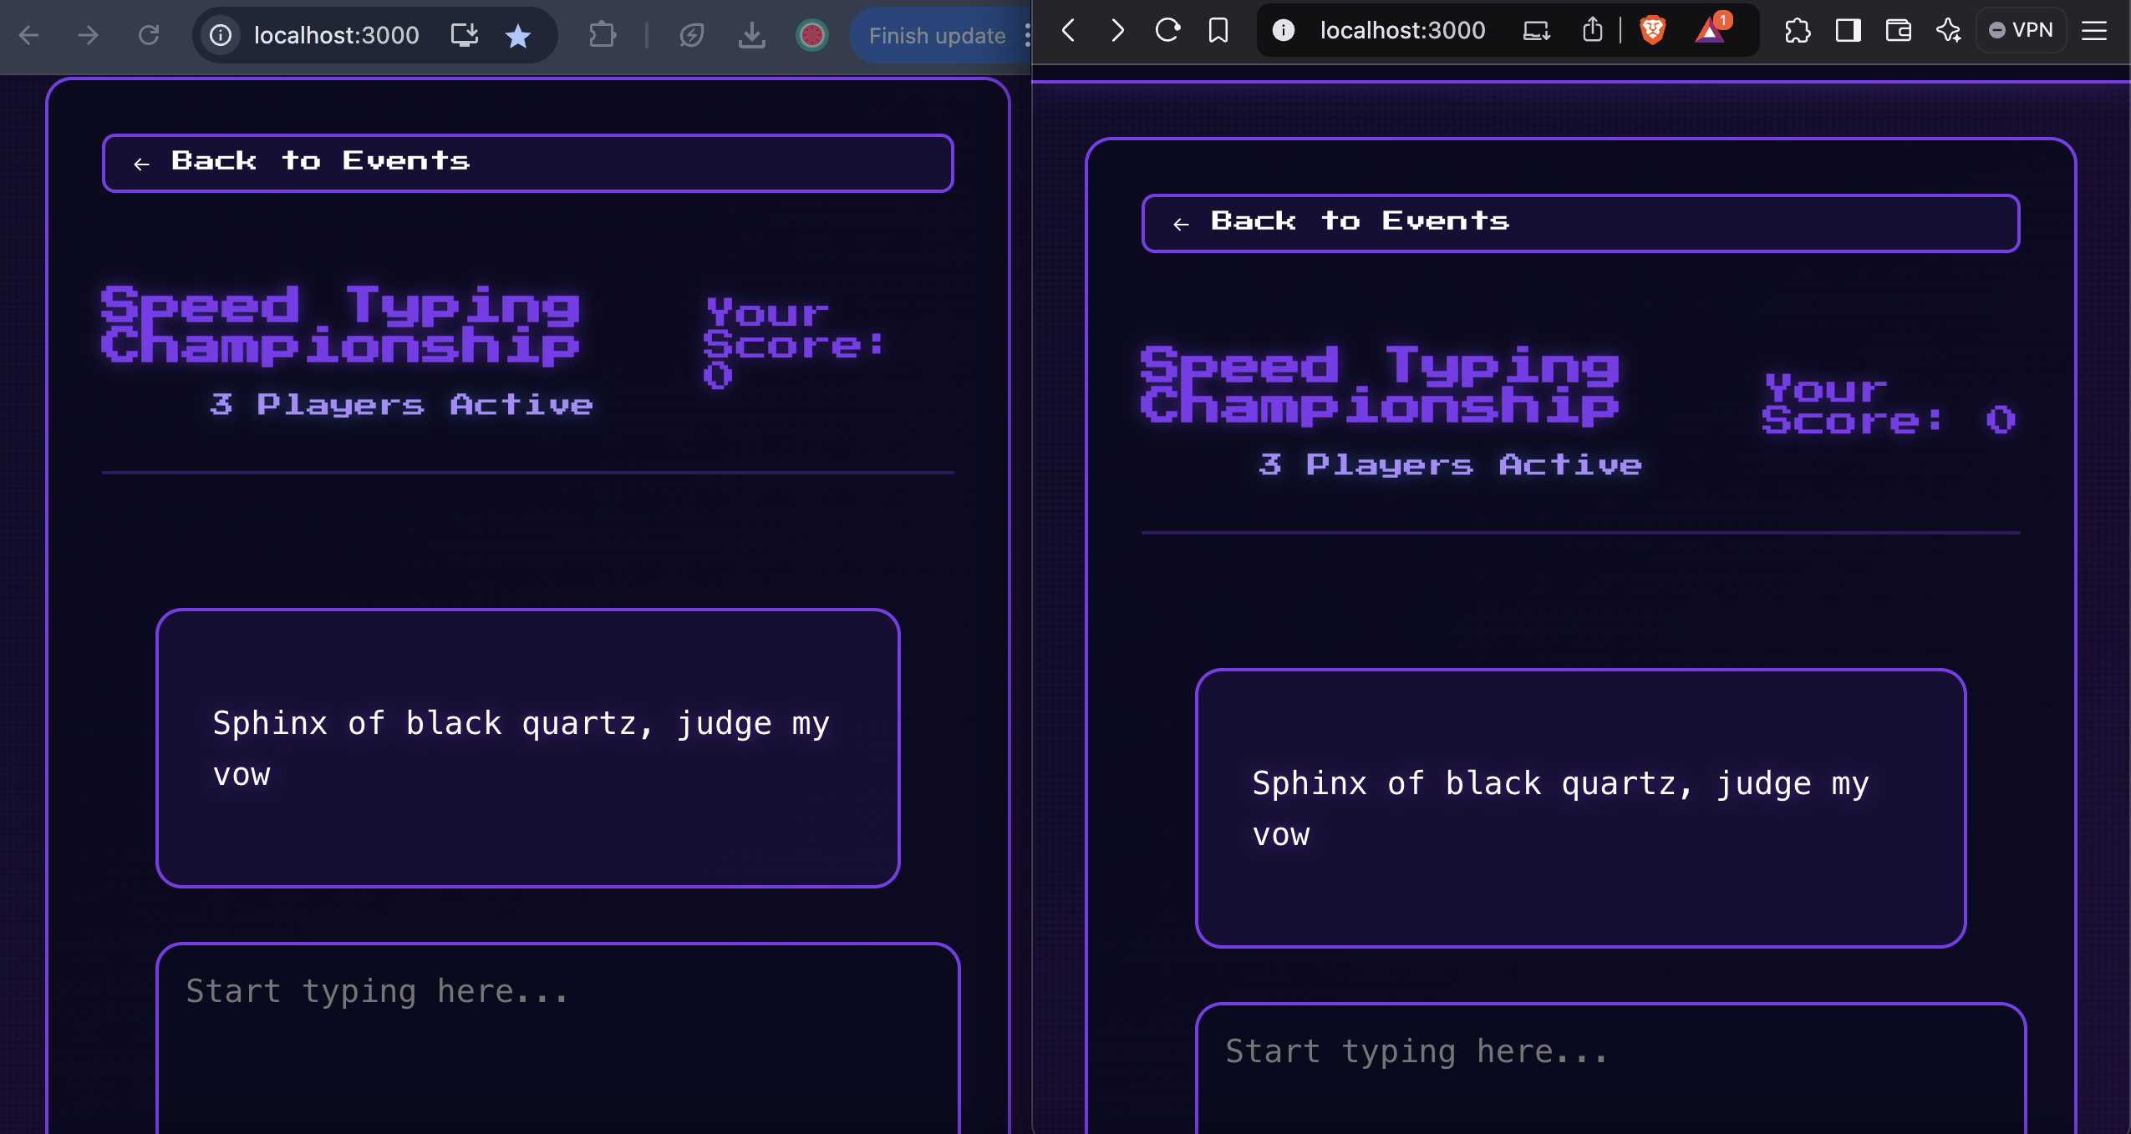Viewport: 2131px width, 1134px height.
Task: Toggle the sidebar panel in Brave
Action: (x=1848, y=31)
